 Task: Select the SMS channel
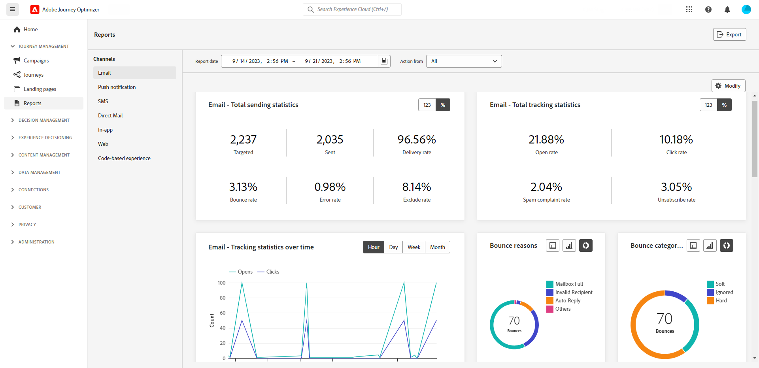[x=135, y=101]
